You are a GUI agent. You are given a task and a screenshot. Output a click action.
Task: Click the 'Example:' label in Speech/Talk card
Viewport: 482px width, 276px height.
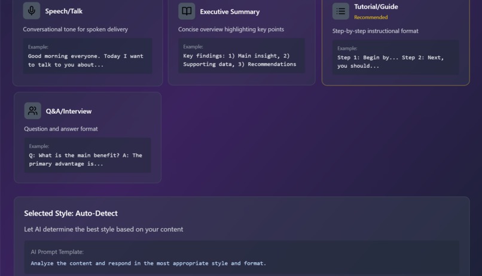(x=38, y=47)
